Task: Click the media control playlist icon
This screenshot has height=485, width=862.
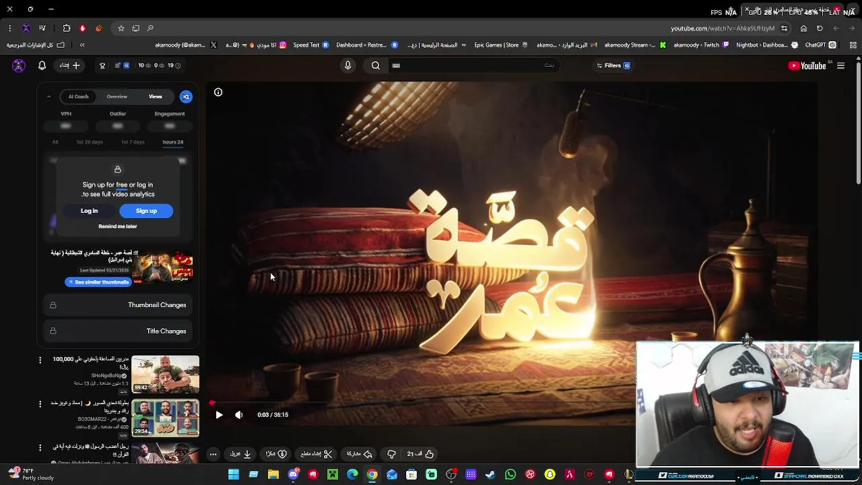Action: coord(42,28)
